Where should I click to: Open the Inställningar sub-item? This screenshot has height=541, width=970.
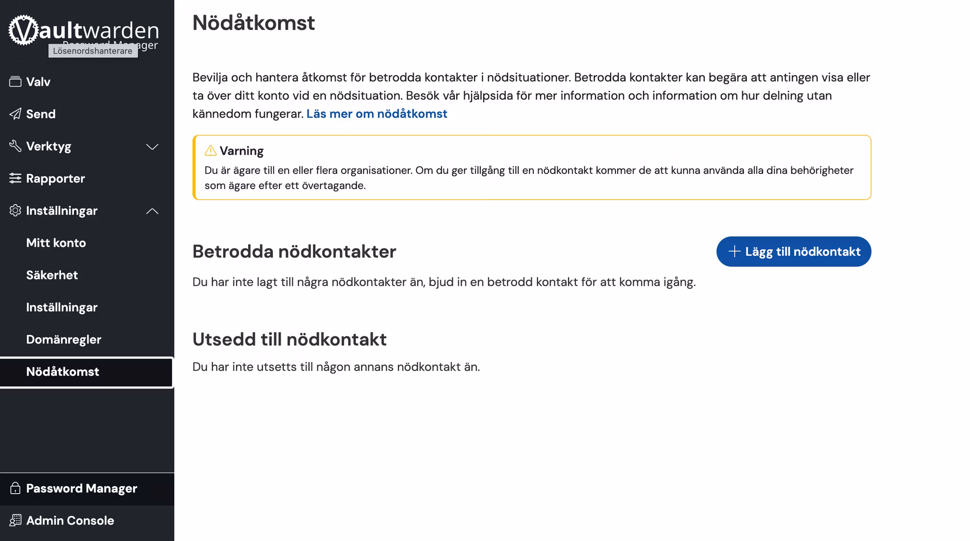(x=62, y=307)
